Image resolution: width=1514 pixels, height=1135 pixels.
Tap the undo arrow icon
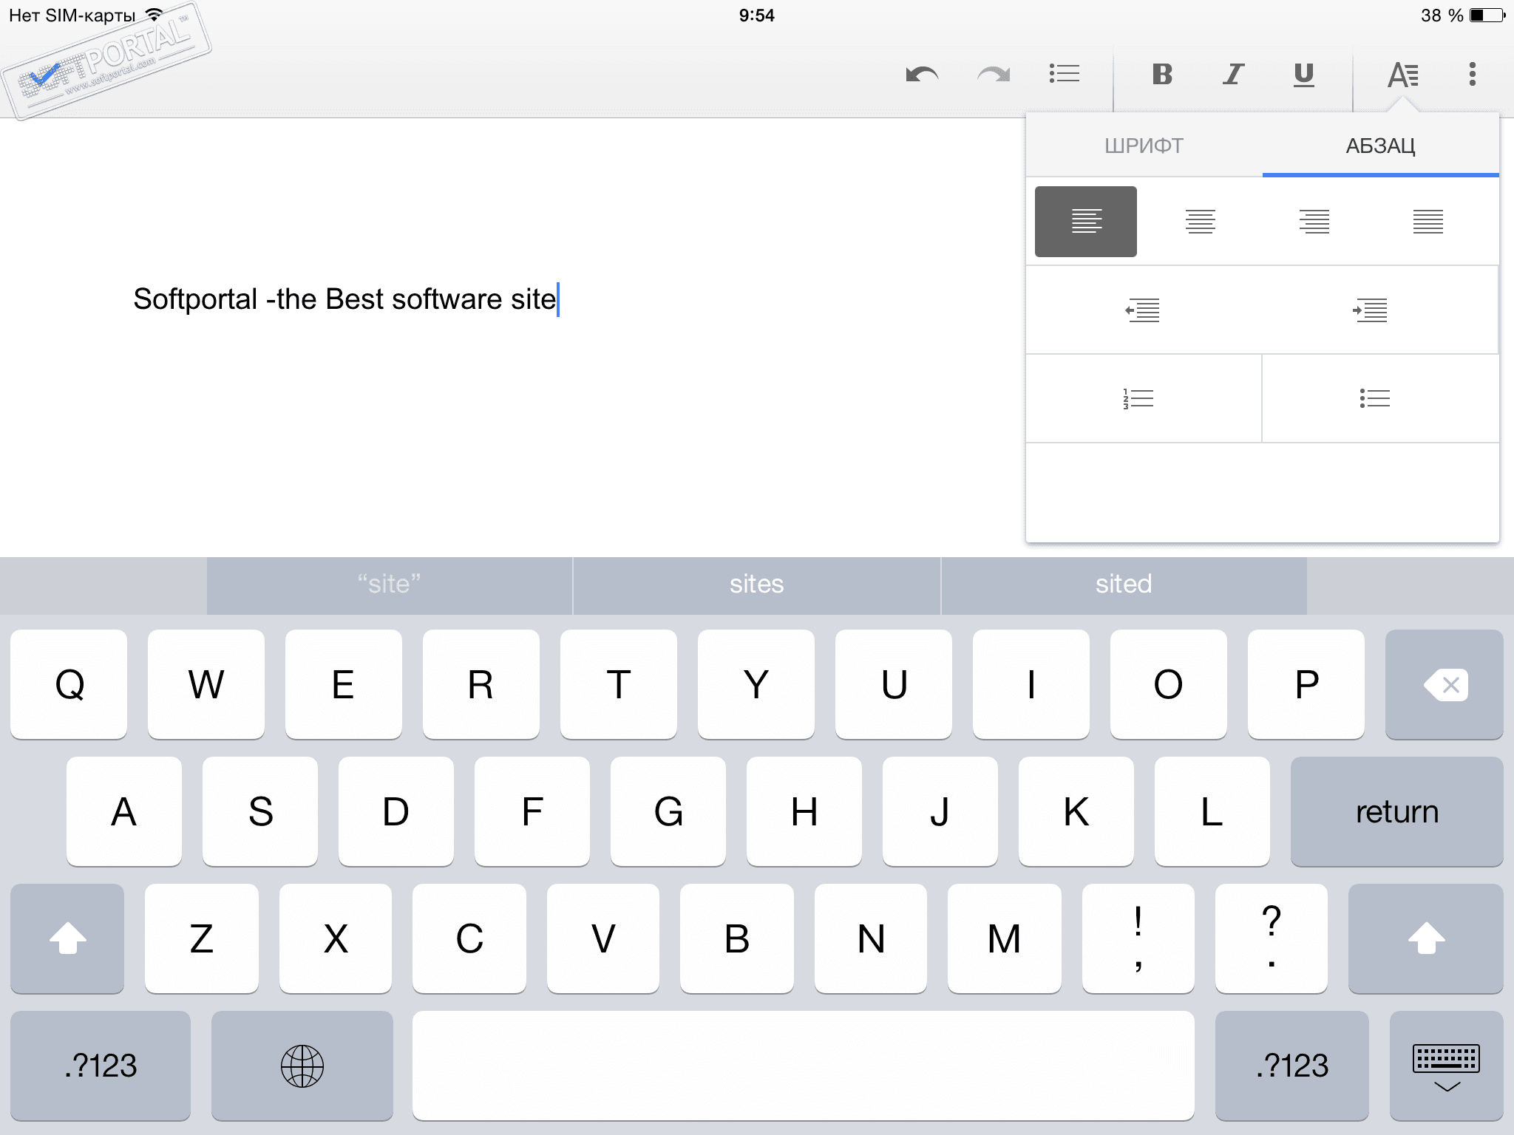click(x=922, y=74)
